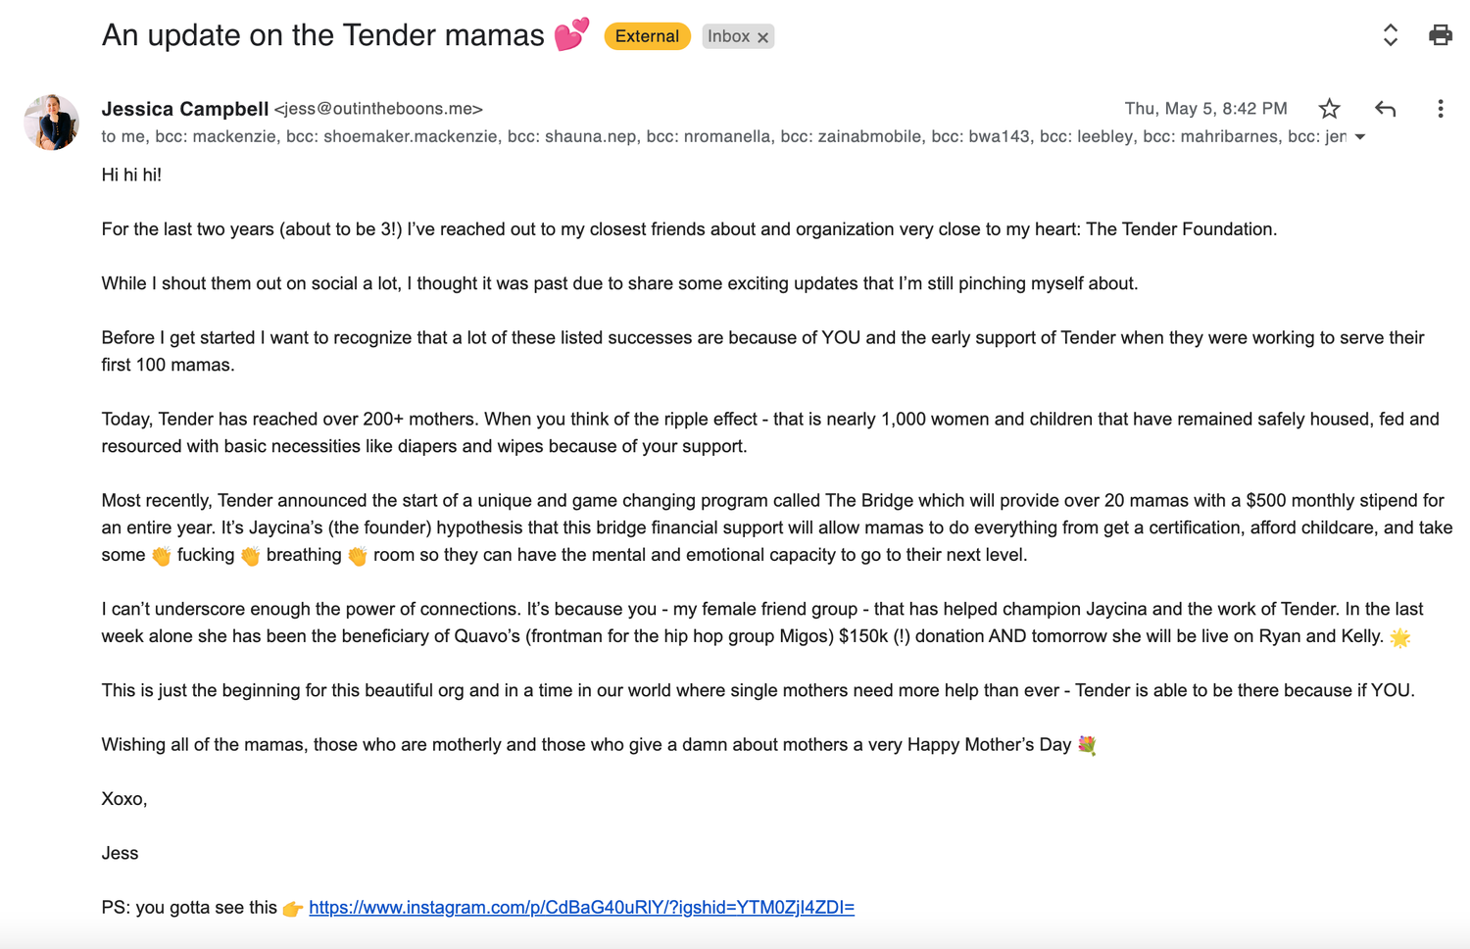Click the sun emoji after Ryan and Kelly
The height and width of the screenshot is (949, 1470).
(x=1400, y=637)
